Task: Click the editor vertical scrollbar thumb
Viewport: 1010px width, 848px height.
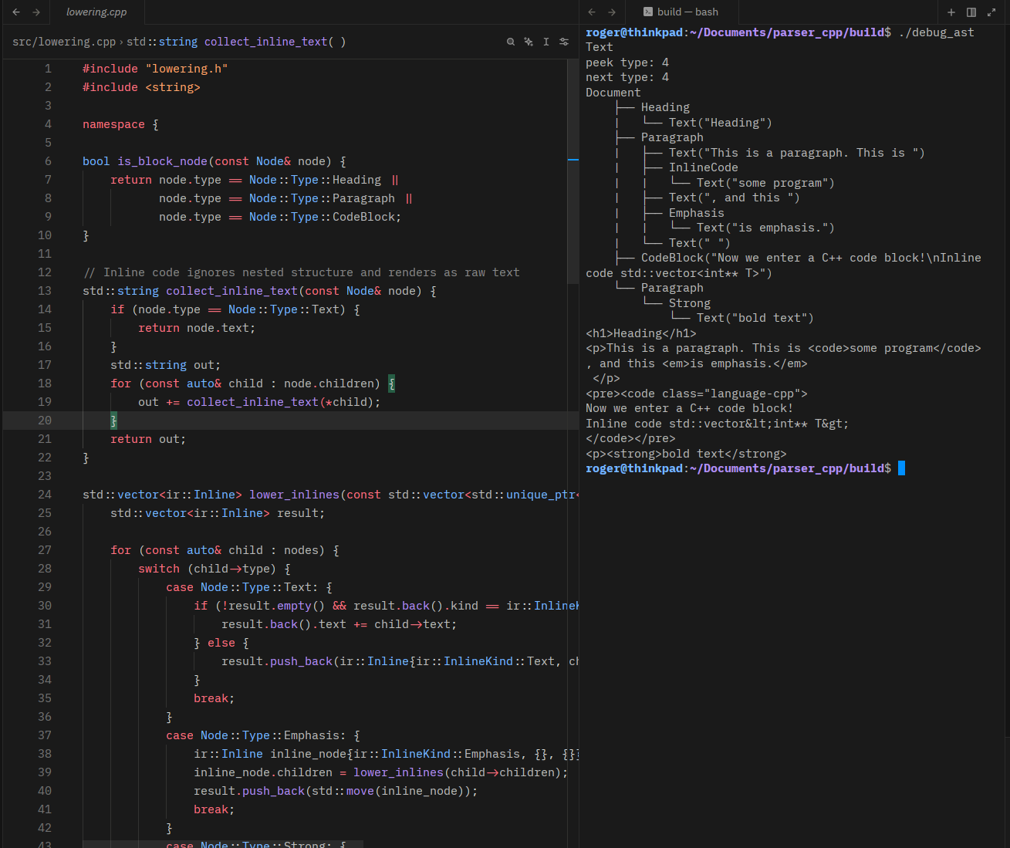Action: 573,172
